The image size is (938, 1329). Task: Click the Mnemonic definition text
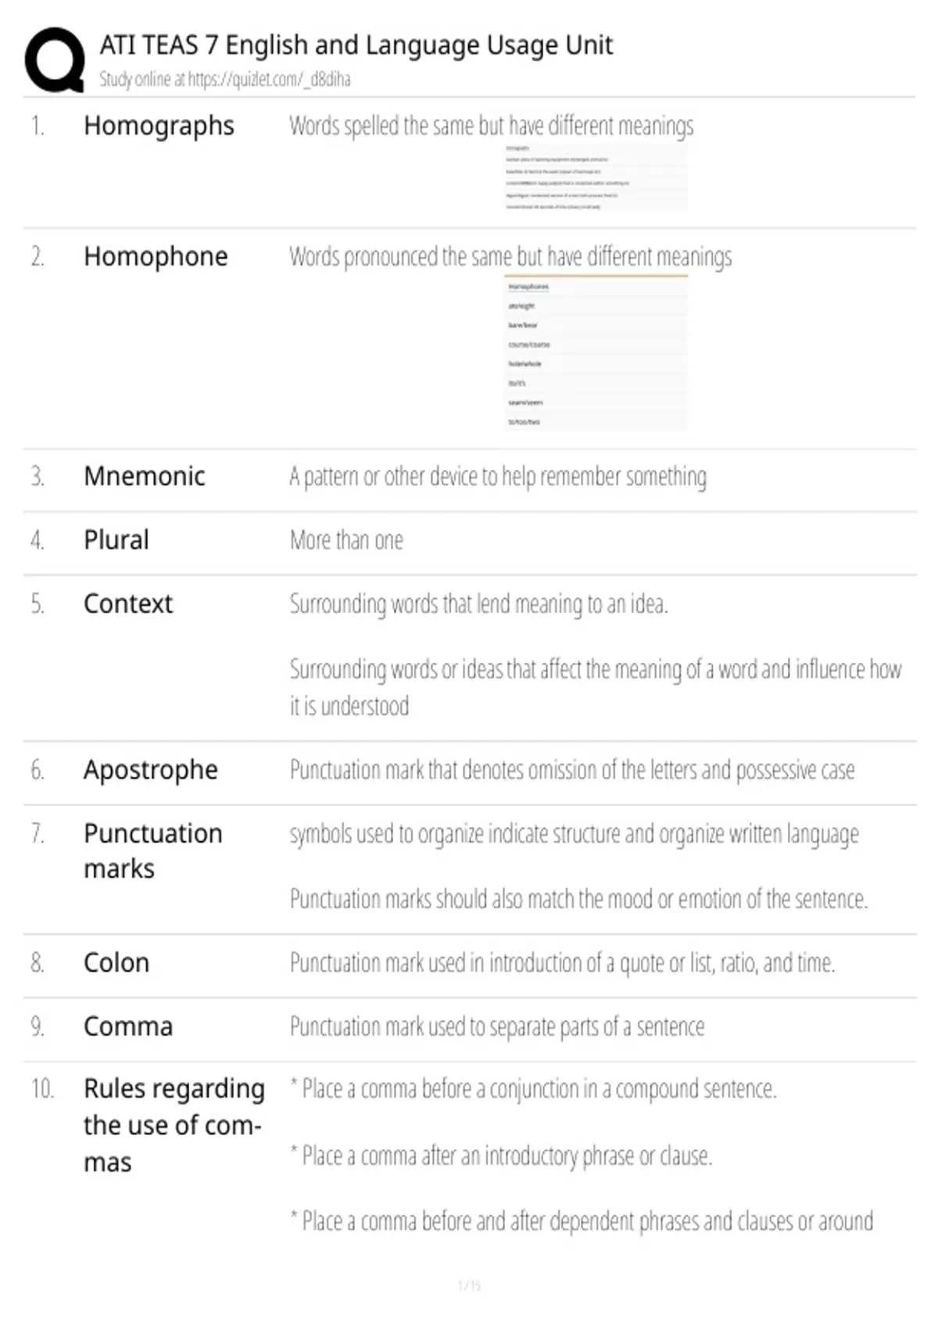click(x=498, y=476)
